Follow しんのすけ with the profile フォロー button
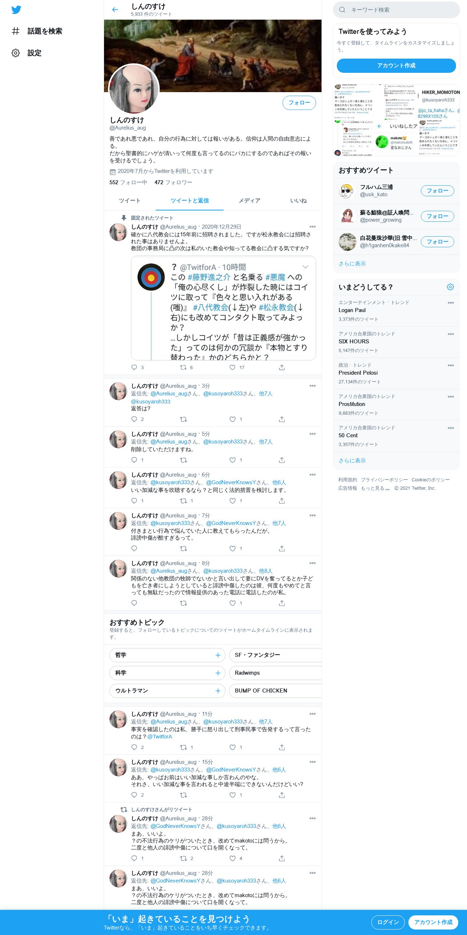Image resolution: width=467 pixels, height=935 pixels. 299,103
